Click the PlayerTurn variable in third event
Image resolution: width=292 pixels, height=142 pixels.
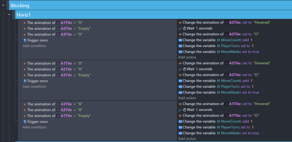pyautogui.click(x=230, y=127)
